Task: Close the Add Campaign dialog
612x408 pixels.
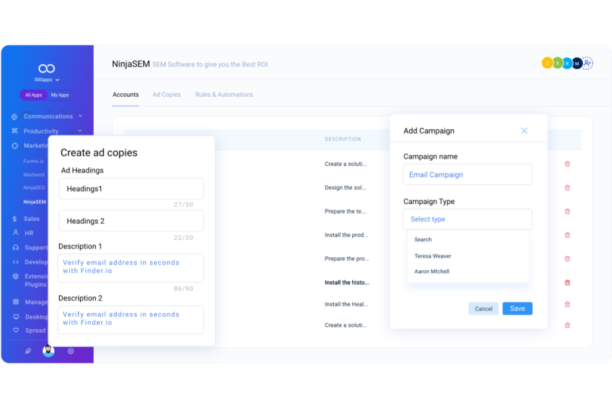Action: [x=524, y=131]
